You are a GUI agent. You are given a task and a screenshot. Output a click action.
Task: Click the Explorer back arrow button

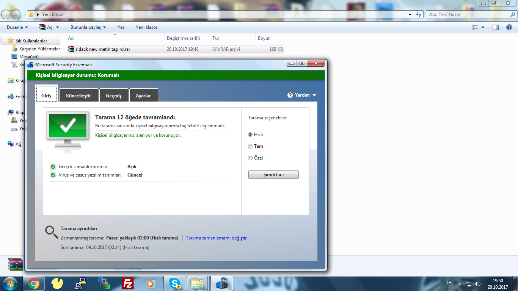(x=6, y=14)
